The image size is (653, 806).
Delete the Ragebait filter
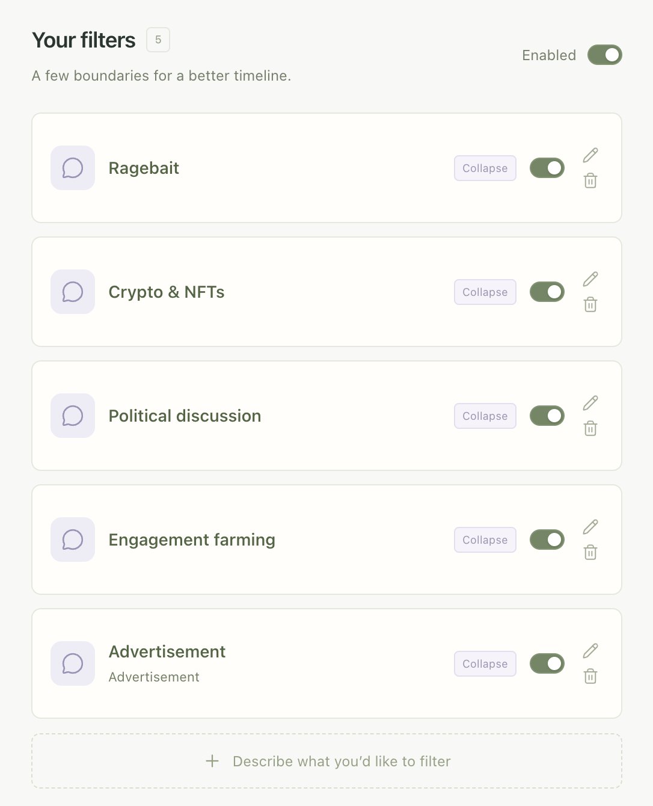tap(590, 180)
